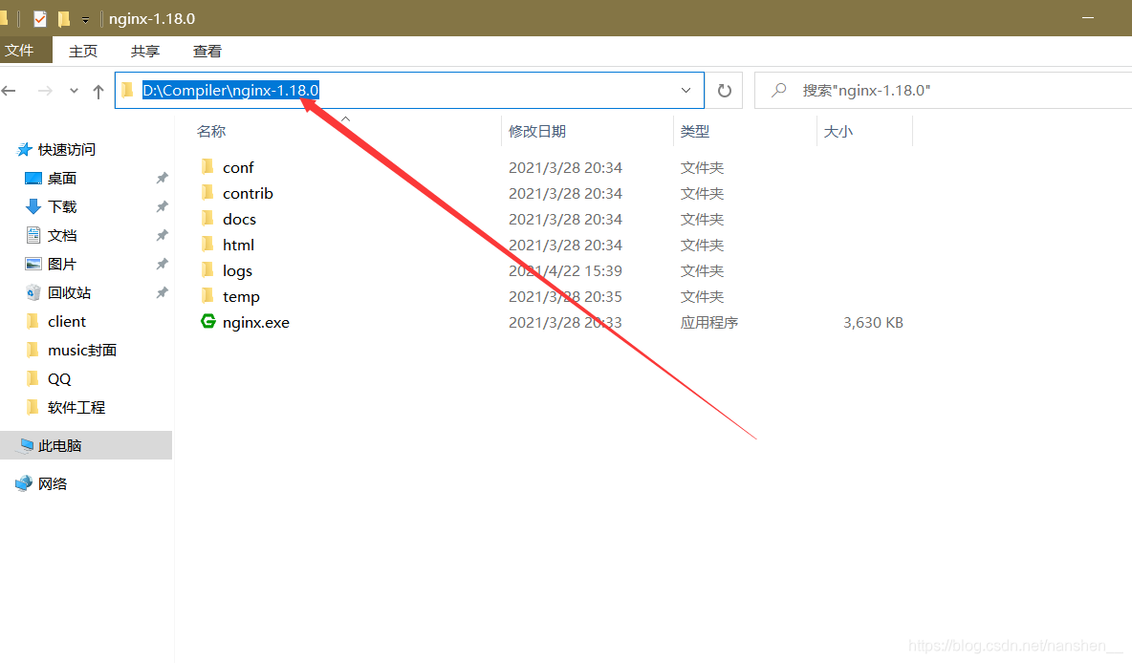Open 图片 in the navigation pane
The width and height of the screenshot is (1132, 663).
click(x=62, y=264)
